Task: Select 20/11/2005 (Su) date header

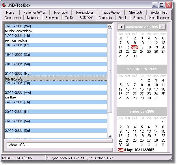Action: [56, 64]
